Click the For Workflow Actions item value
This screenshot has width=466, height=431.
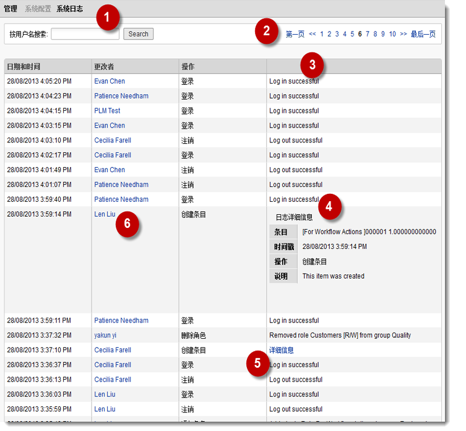coord(369,232)
